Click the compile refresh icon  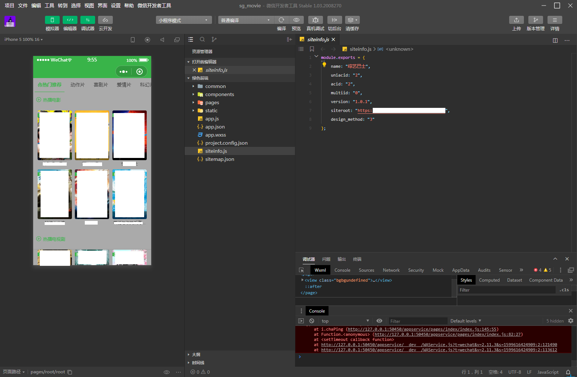(281, 20)
